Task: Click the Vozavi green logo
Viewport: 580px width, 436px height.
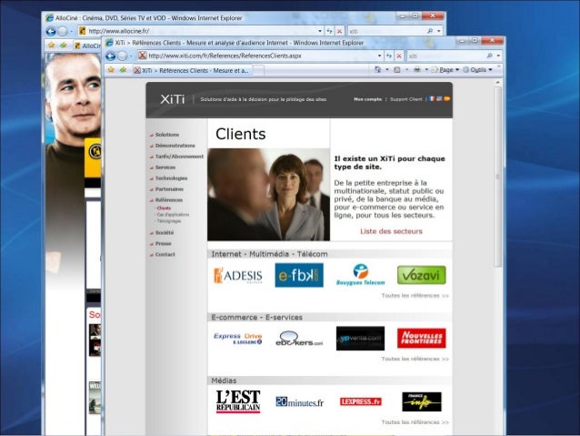Action: tap(421, 275)
